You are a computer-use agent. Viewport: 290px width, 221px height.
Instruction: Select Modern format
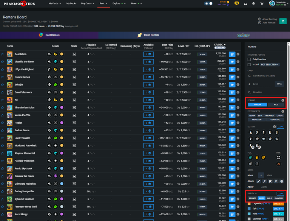coord(257,105)
